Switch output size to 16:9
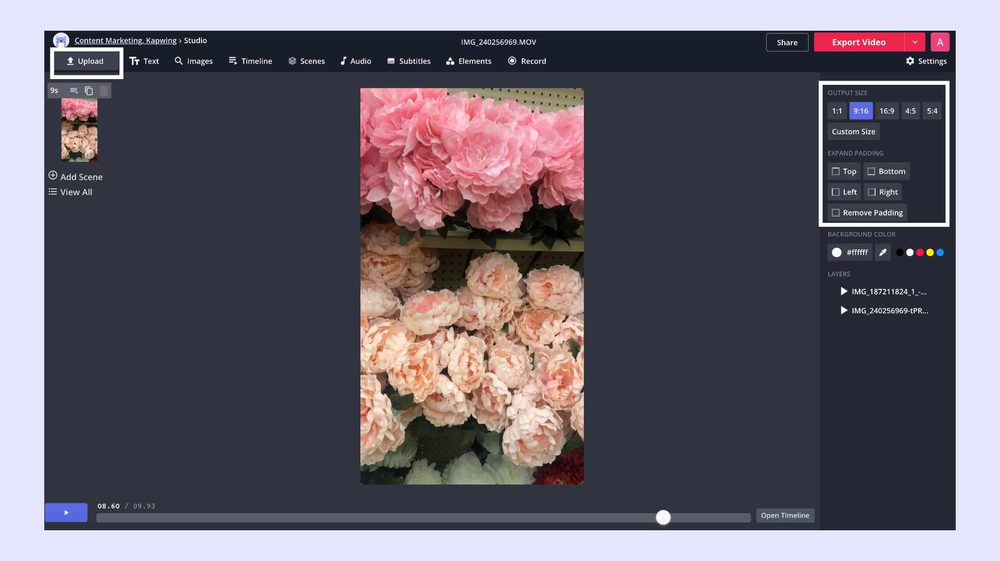 click(x=886, y=111)
